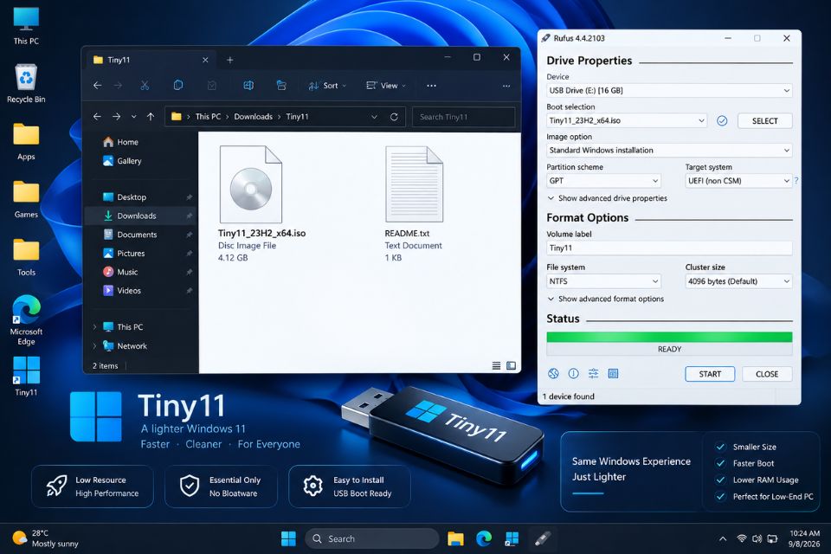Open Rufus language settings globe icon
The image size is (831, 554).
click(553, 374)
